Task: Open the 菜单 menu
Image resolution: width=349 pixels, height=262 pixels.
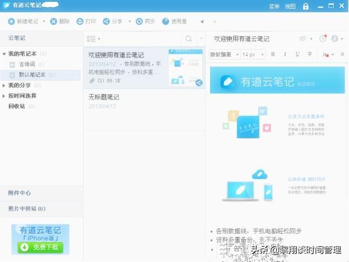Action: point(274,6)
